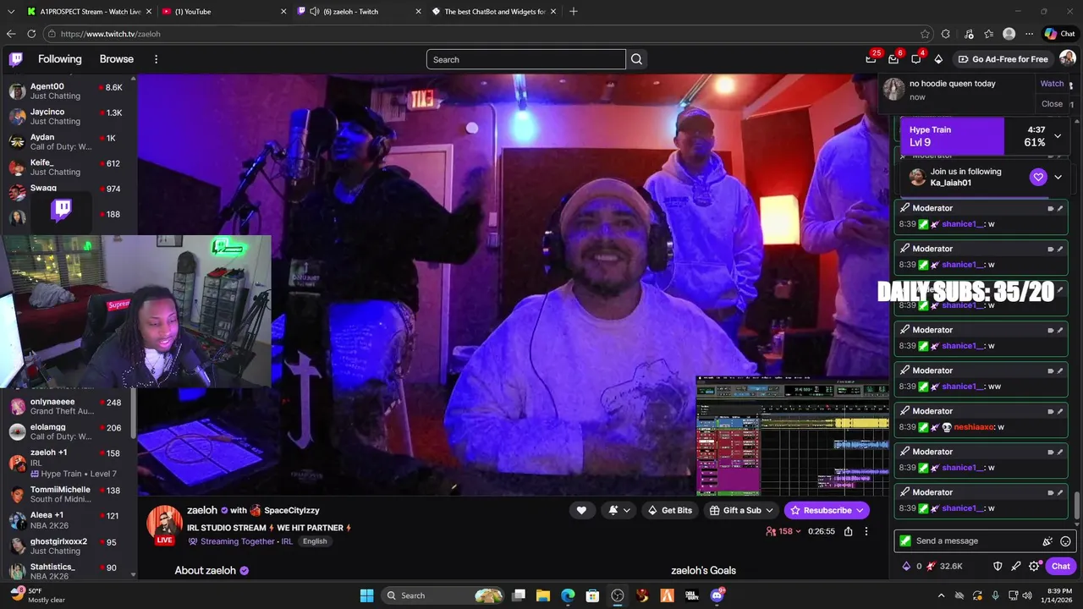1083x609 pixels.
Task: Open a new browser tab
Action: coord(574,11)
